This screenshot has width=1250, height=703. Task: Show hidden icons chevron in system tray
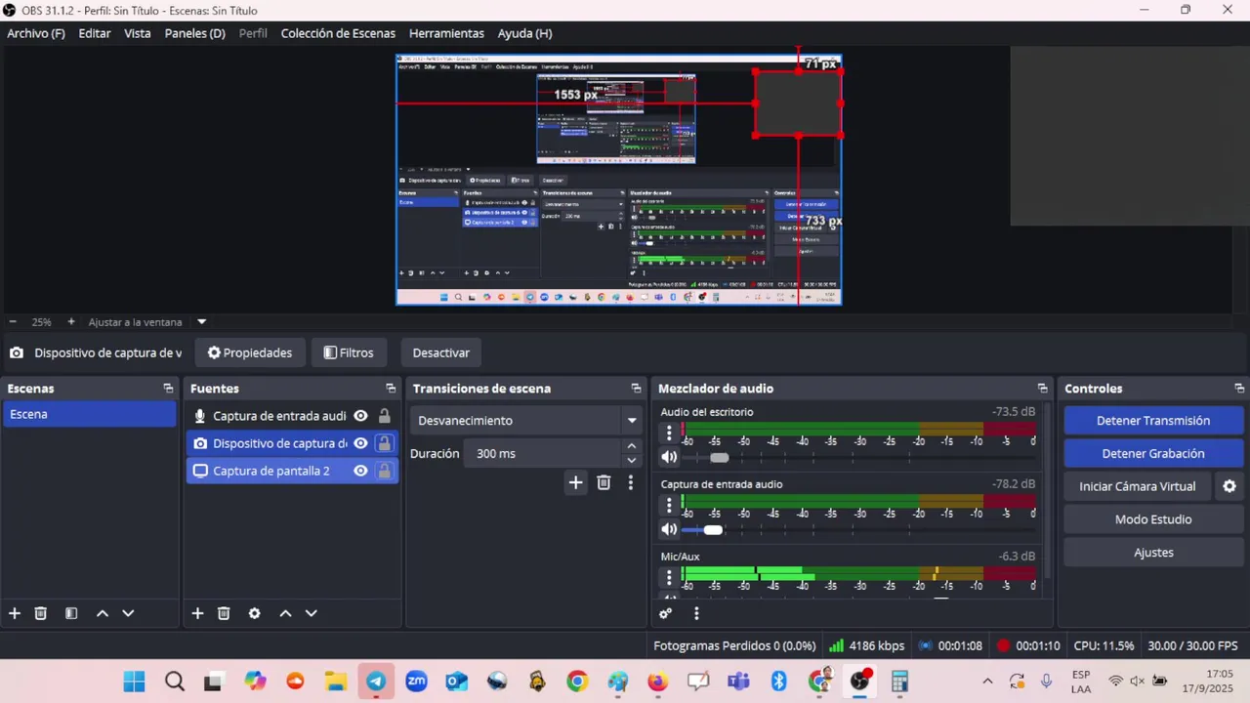(x=987, y=682)
